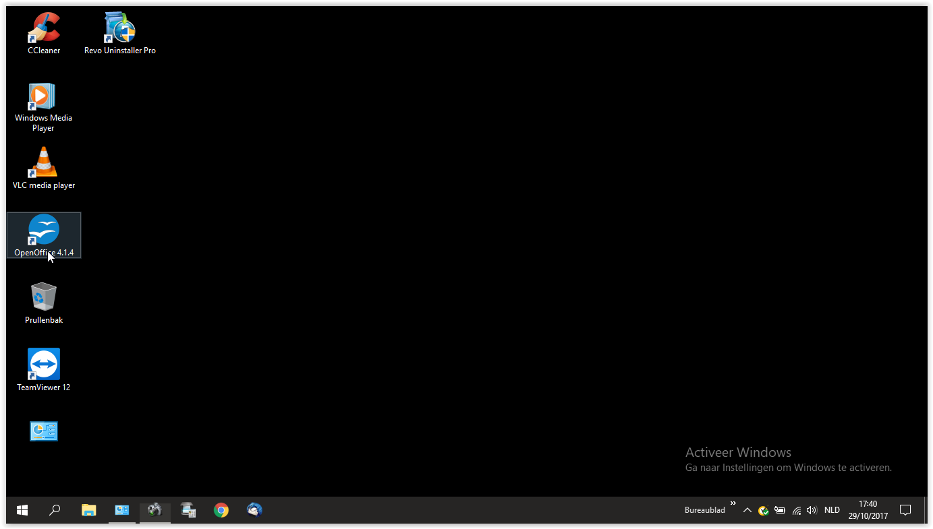Image resolution: width=933 pixels, height=529 pixels.
Task: Open the Wi-Fi network tray icon
Action: click(797, 510)
